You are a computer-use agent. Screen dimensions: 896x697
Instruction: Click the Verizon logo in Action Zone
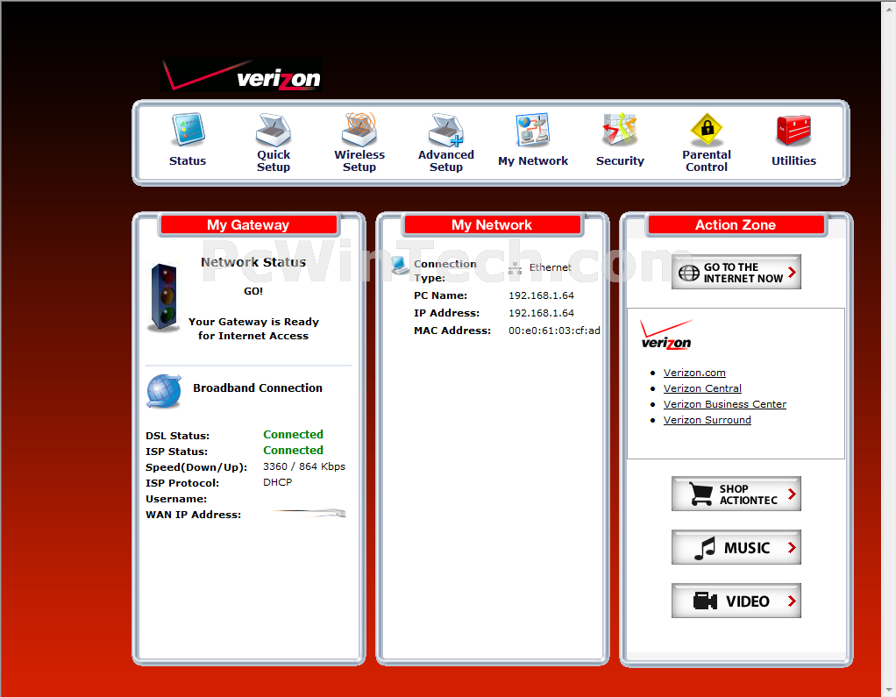[x=666, y=335]
